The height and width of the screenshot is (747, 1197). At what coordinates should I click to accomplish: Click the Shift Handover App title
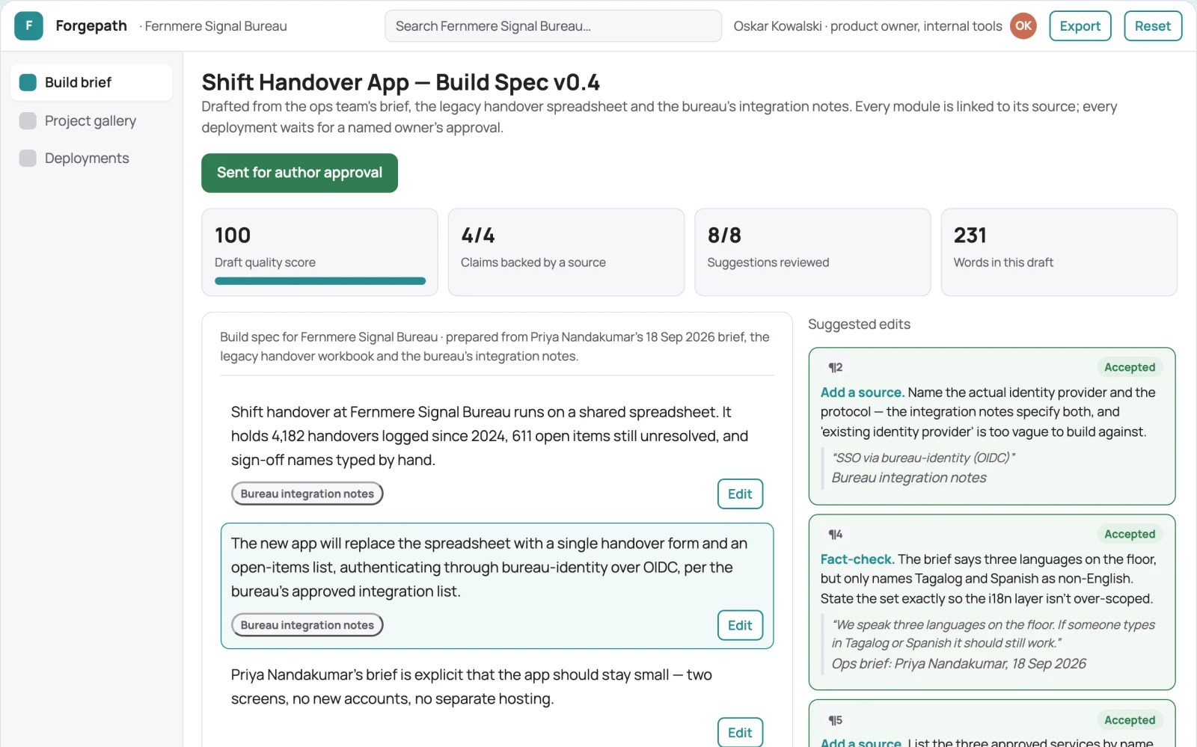coord(400,82)
